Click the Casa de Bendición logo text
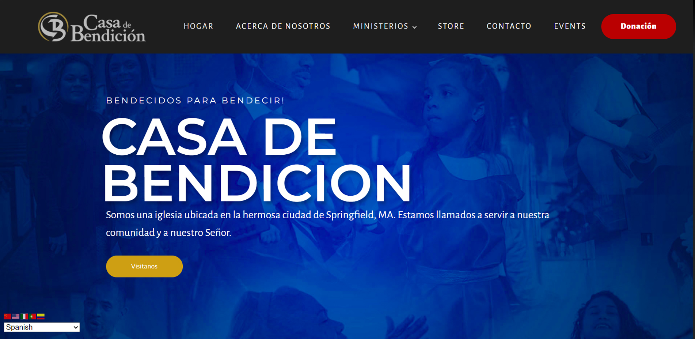 coord(108,28)
